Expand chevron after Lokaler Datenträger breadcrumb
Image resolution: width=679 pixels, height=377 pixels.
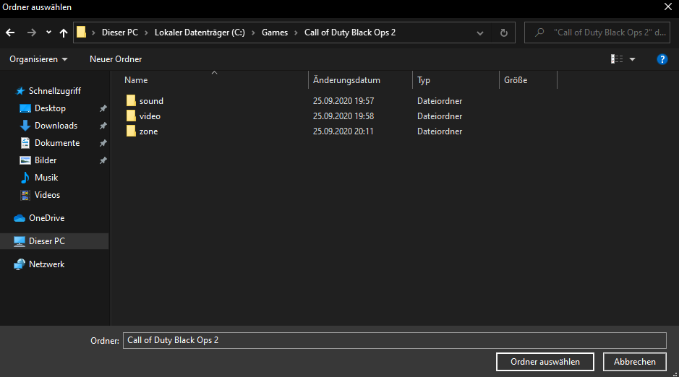253,32
